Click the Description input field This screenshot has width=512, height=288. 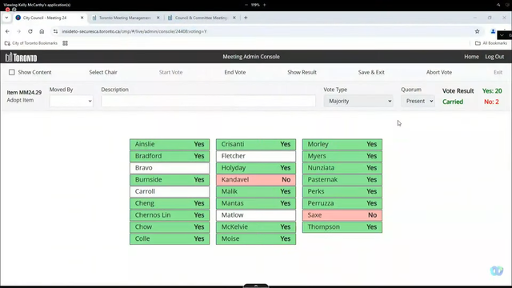point(208,102)
